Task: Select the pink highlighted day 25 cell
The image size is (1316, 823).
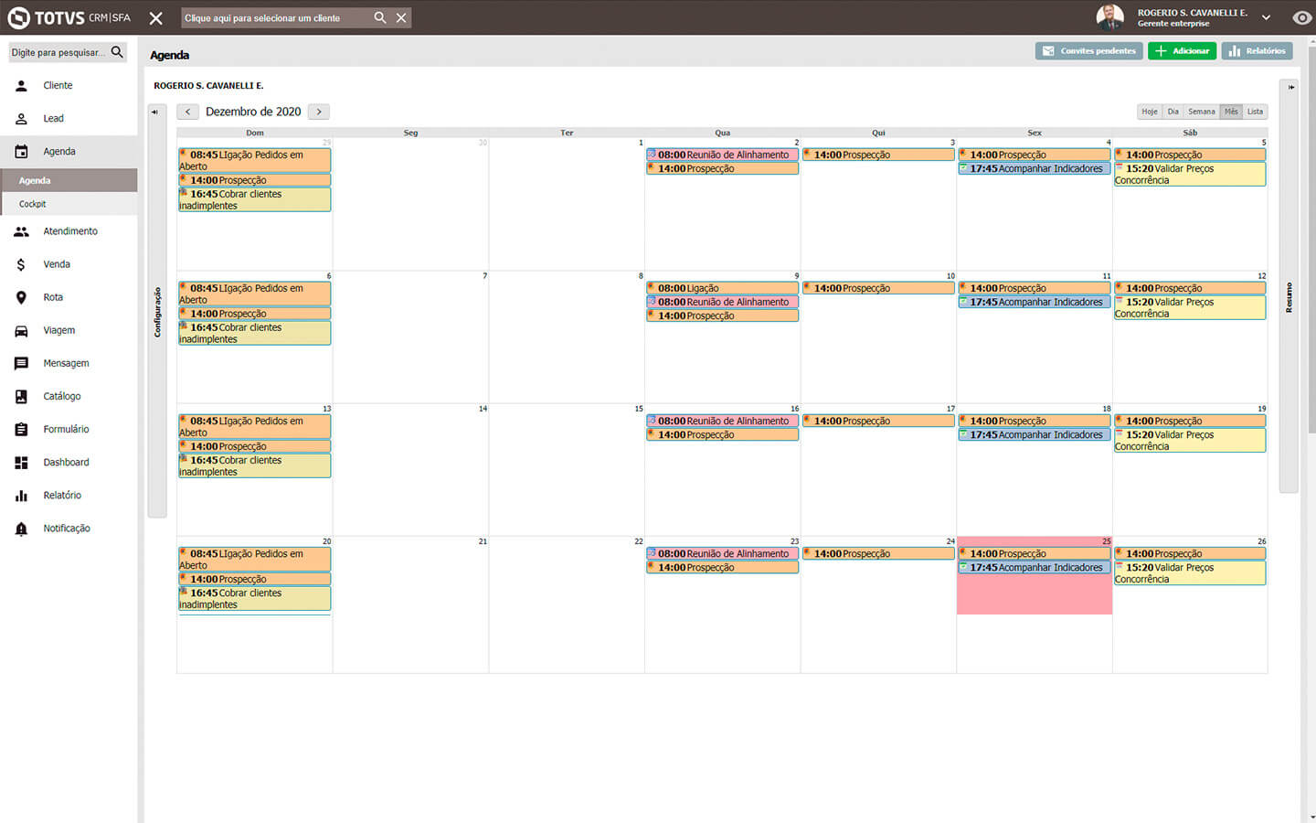Action: pos(1034,594)
